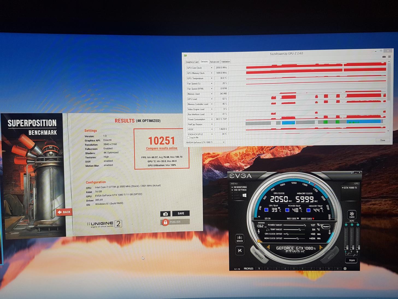Image resolution: width=398 pixels, height=299 pixels.
Task: Select the GTX 1080 Ti GPU radio
Action: pyautogui.click(x=350, y=188)
